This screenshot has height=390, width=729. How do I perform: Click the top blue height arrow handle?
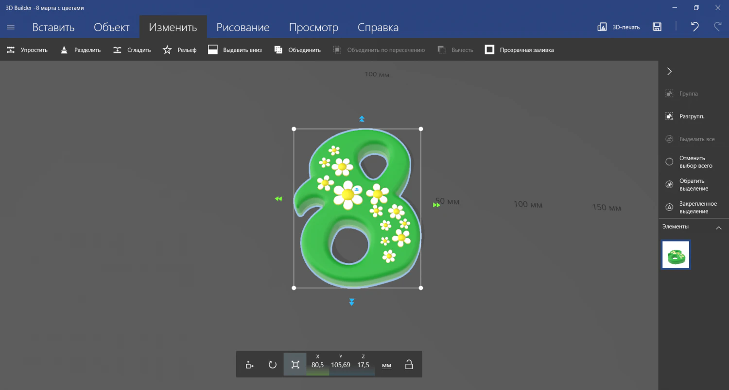point(362,119)
